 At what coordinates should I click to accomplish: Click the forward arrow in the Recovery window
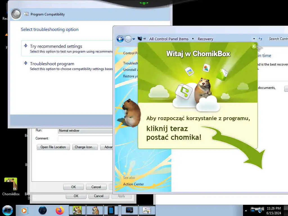point(128,39)
